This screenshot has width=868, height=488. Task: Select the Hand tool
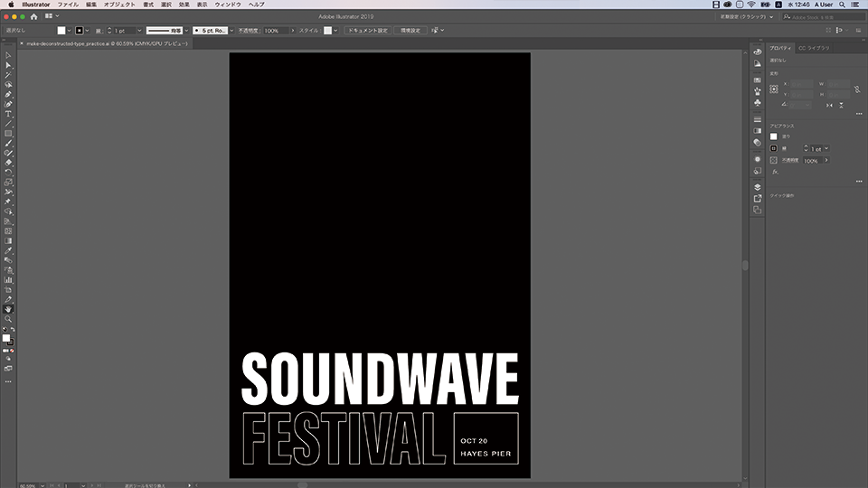pyautogui.click(x=8, y=309)
